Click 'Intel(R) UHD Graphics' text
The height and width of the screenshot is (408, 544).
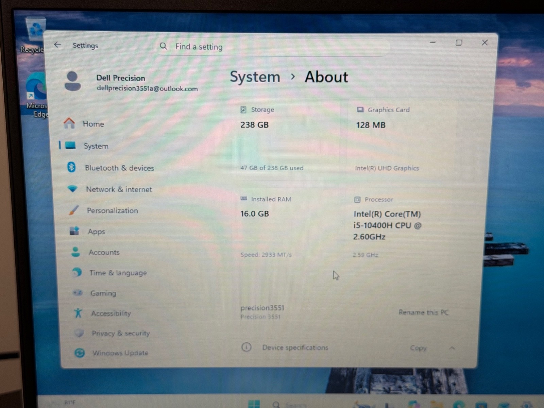387,168
